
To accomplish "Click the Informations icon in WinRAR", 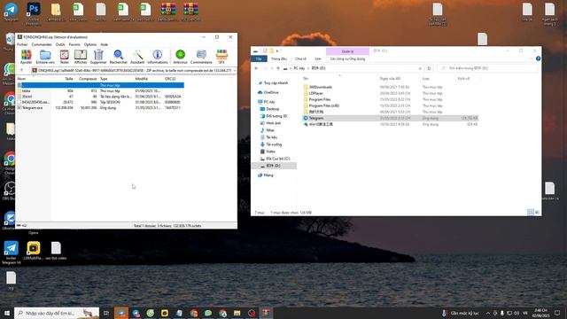I will pos(158,57).
